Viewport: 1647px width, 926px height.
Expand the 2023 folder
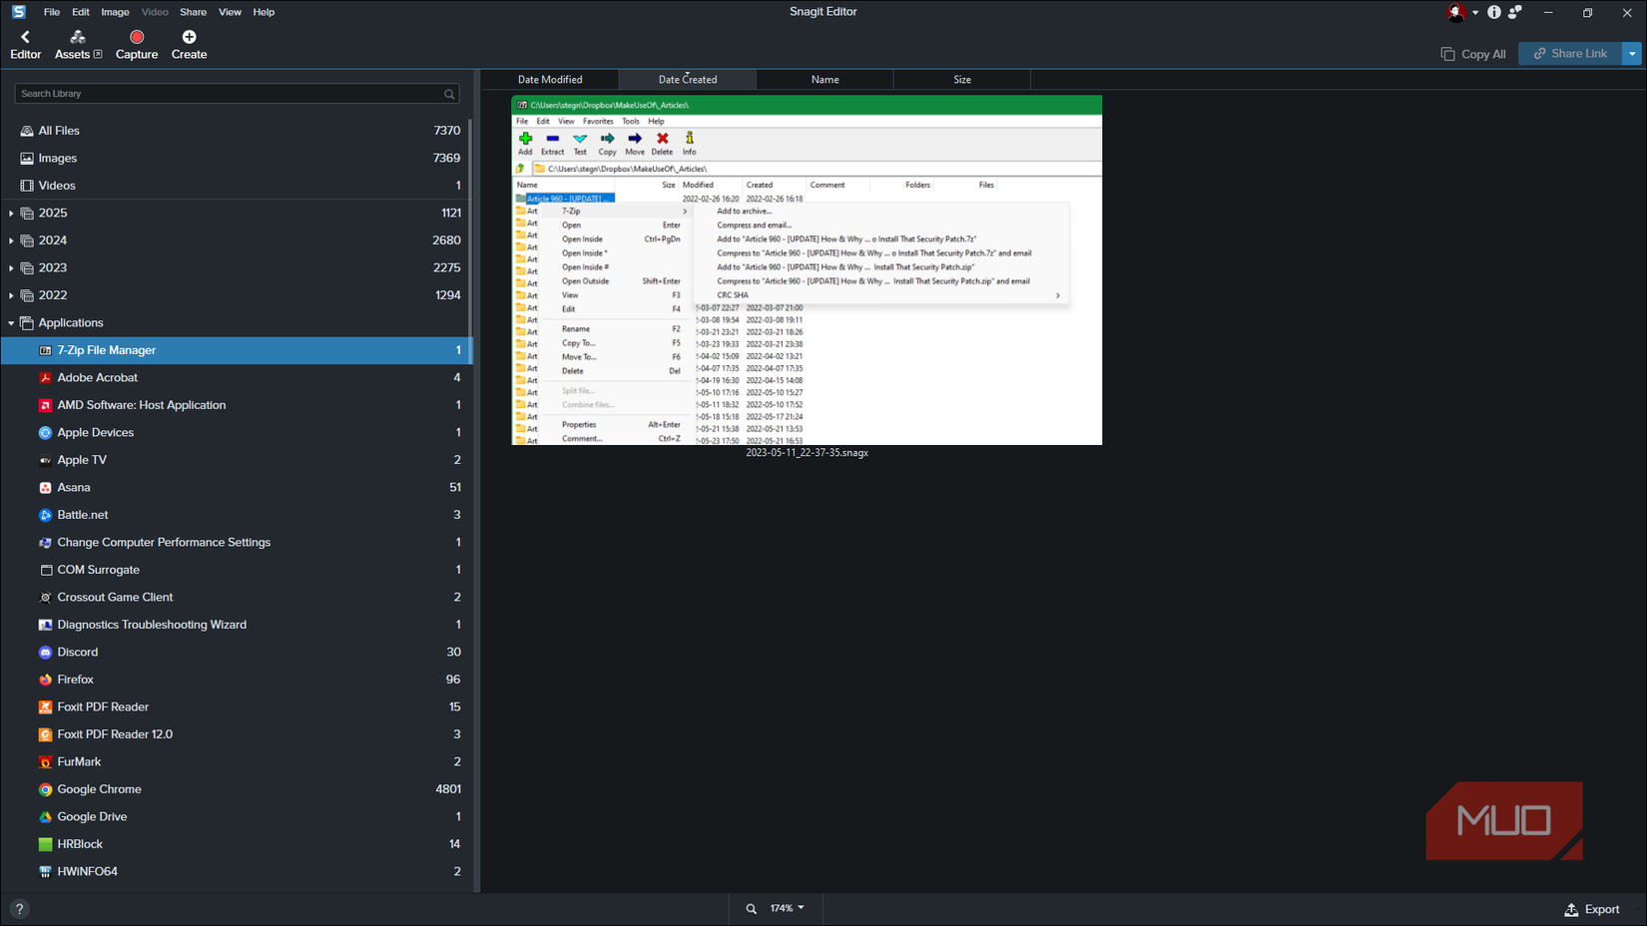(11, 268)
